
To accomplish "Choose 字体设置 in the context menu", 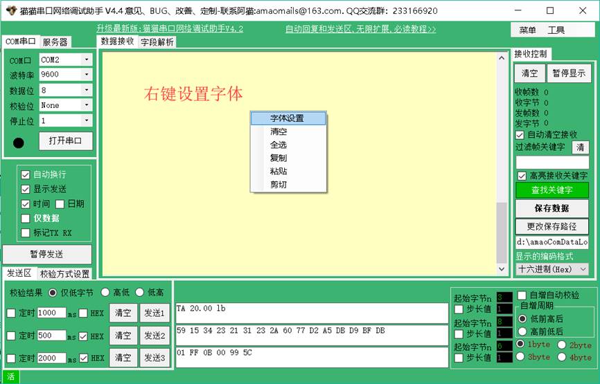I will (287, 118).
